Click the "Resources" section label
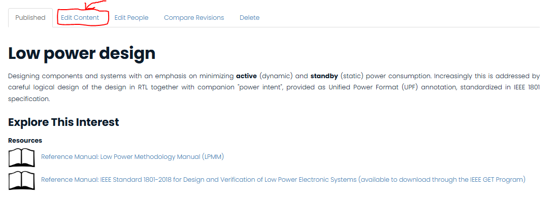 pyautogui.click(x=25, y=141)
